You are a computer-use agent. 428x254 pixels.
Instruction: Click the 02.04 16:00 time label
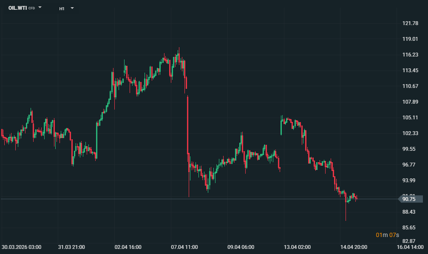[x=128, y=247]
